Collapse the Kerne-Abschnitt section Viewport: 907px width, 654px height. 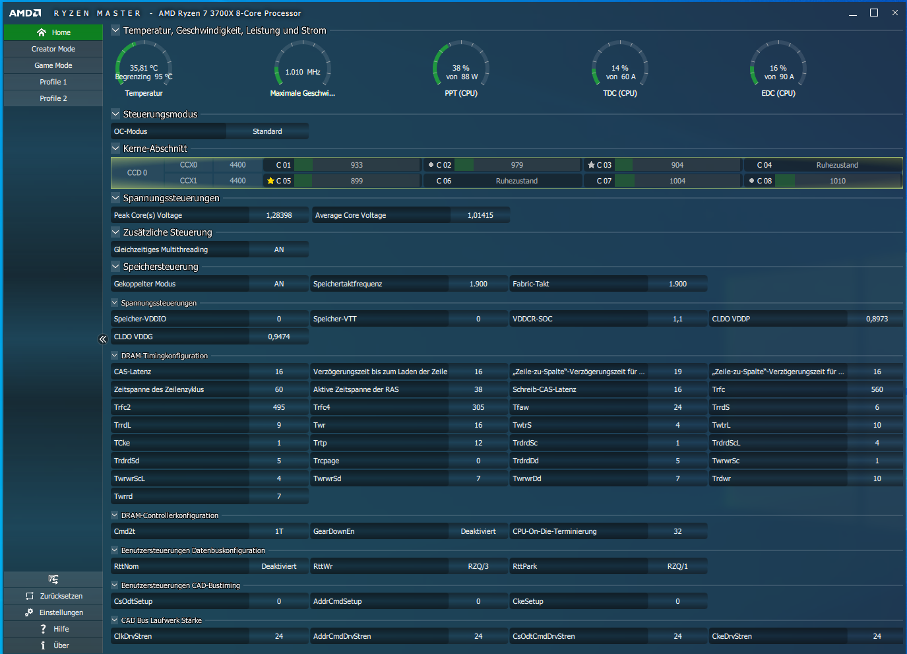(x=115, y=148)
